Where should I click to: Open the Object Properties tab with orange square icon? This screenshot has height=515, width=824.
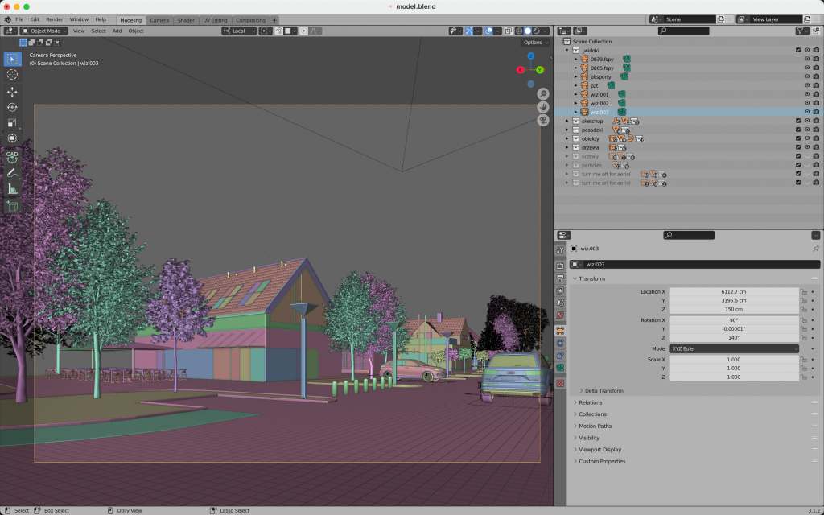point(561,330)
